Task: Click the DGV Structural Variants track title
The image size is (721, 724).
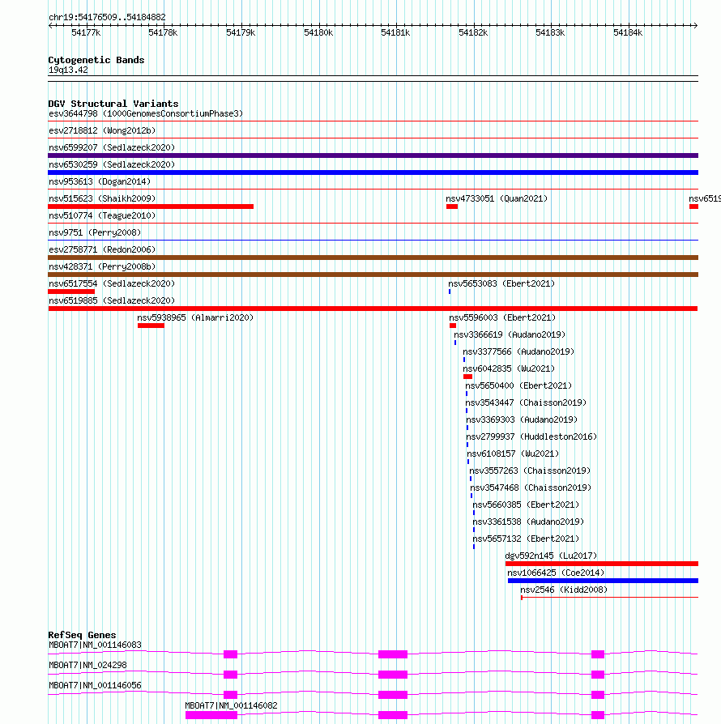Action: tap(113, 104)
